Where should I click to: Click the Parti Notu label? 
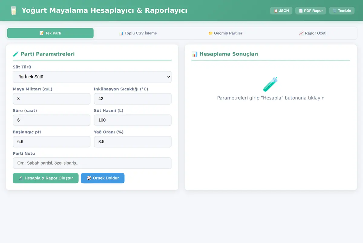pos(24,153)
